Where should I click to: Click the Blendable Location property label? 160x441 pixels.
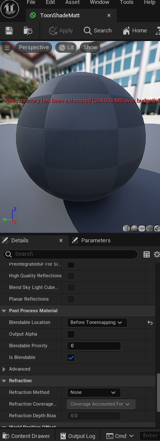click(29, 323)
